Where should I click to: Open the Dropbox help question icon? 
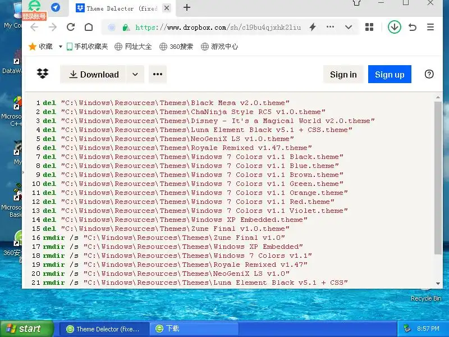[429, 74]
